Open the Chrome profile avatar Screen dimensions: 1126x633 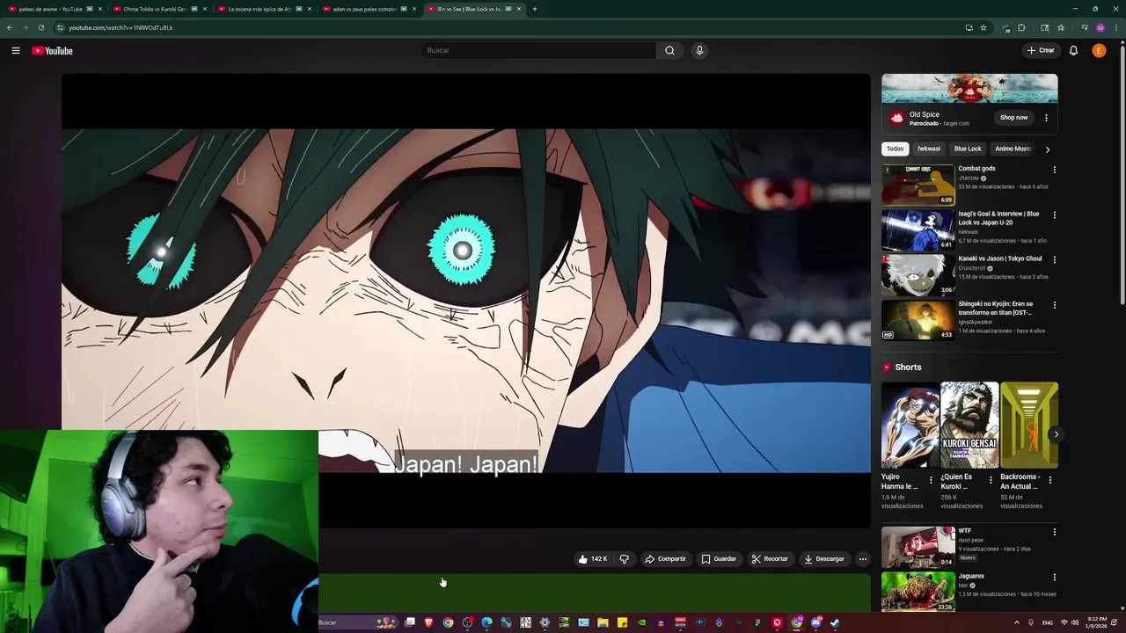pyautogui.click(x=1100, y=27)
